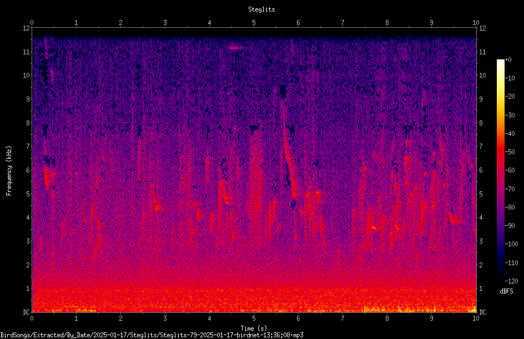This screenshot has width=524, height=339.
Task: Click the bright 11 kHz blip near 4.5 seconds
Action: pos(235,48)
